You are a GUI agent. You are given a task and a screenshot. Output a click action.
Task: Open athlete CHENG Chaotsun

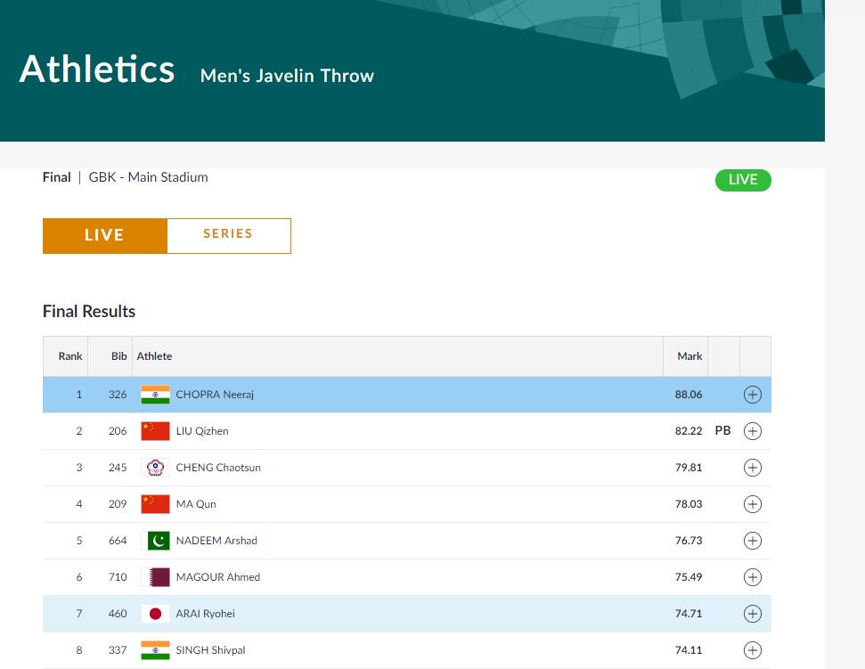218,468
